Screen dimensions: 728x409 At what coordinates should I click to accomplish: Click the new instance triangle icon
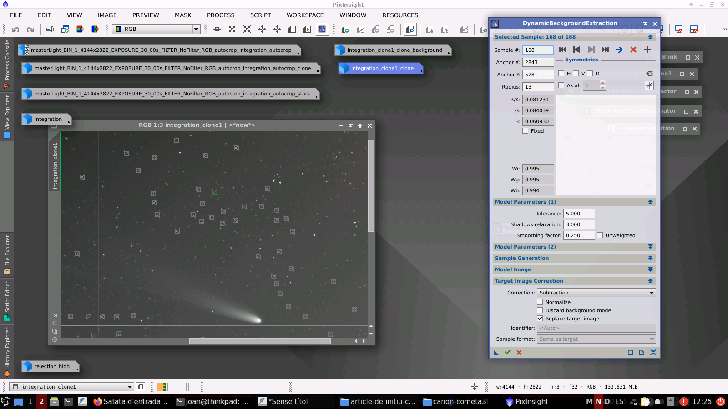(x=496, y=352)
